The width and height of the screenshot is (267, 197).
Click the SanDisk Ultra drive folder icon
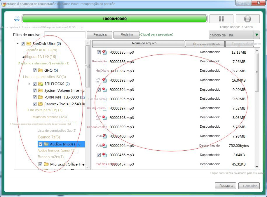point(29,43)
